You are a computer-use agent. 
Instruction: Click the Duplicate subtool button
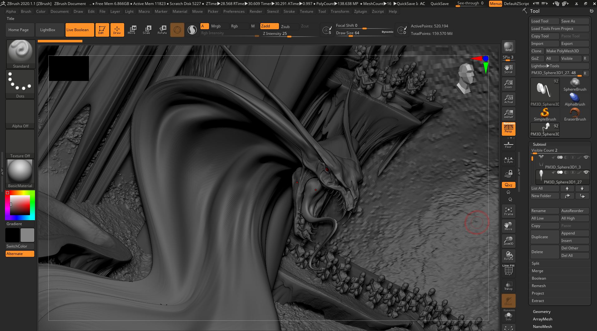tap(545, 237)
